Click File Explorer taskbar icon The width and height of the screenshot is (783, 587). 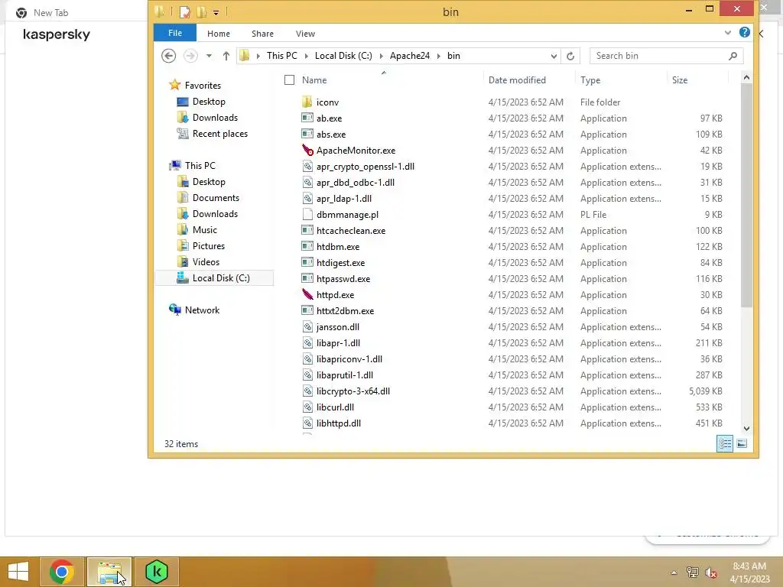(109, 572)
